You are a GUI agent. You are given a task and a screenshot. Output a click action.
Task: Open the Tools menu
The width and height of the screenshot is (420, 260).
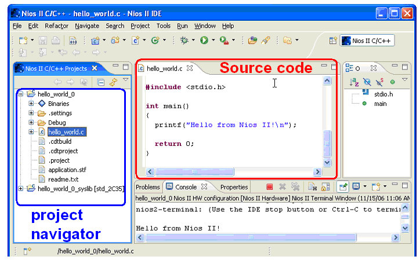click(x=164, y=26)
